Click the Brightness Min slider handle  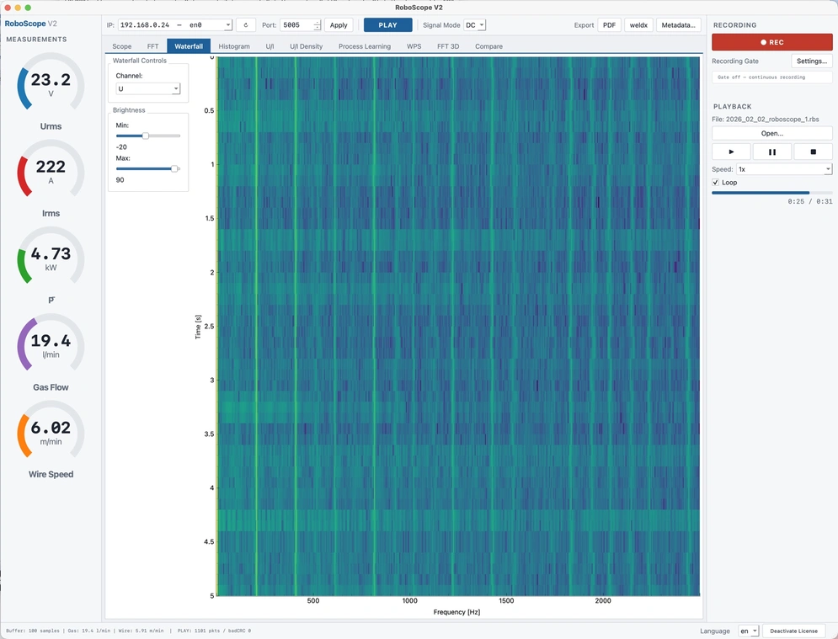coord(146,136)
